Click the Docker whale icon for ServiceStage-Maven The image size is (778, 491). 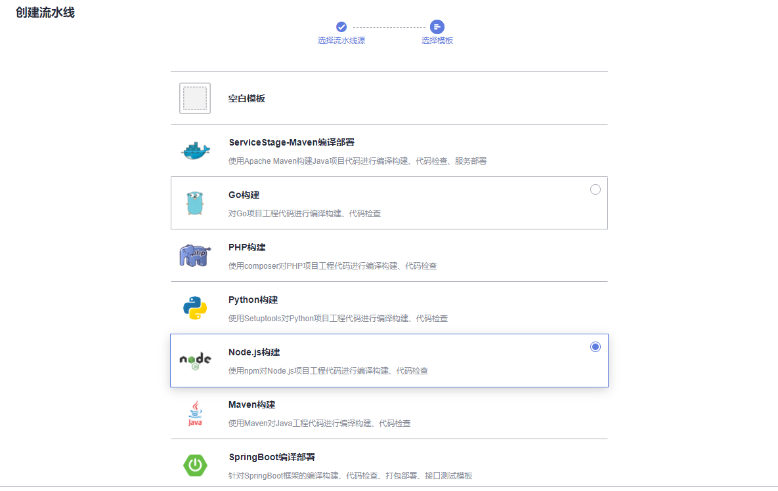196,151
